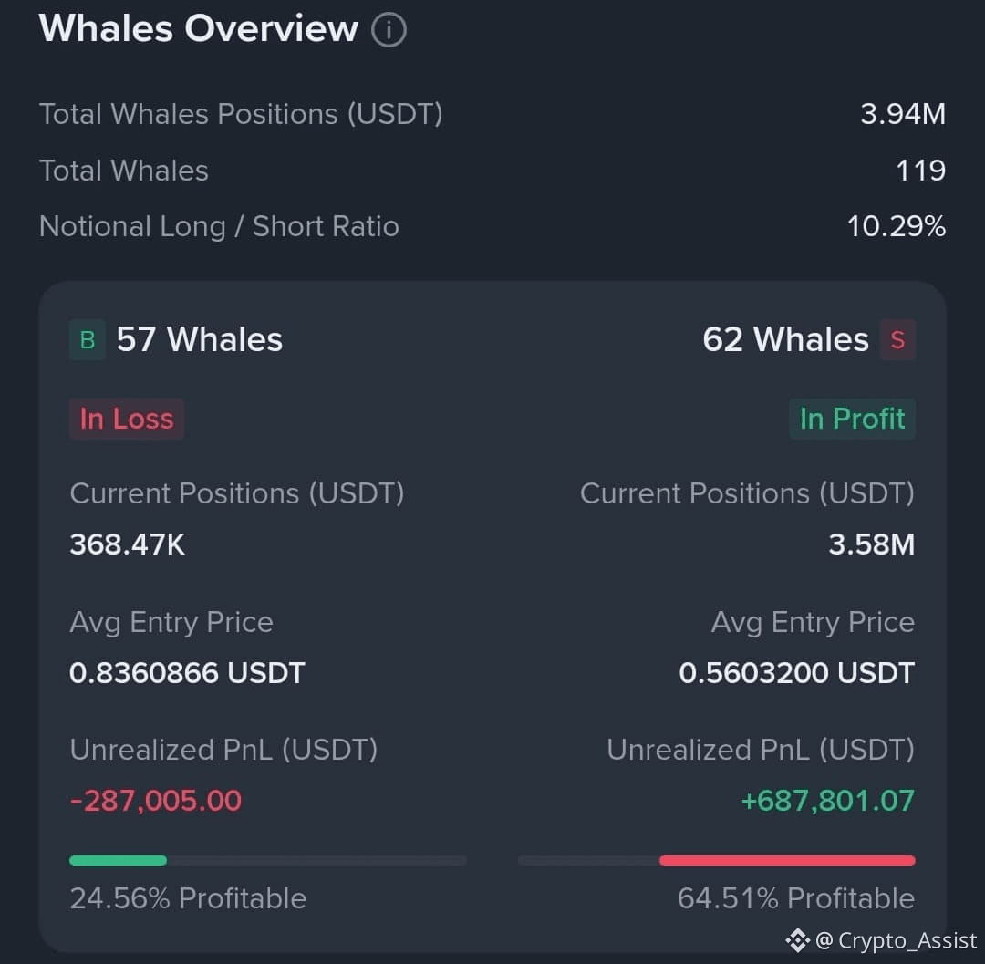Select the In Loss tag
The width and height of the screenshot is (985, 964).
(x=127, y=419)
